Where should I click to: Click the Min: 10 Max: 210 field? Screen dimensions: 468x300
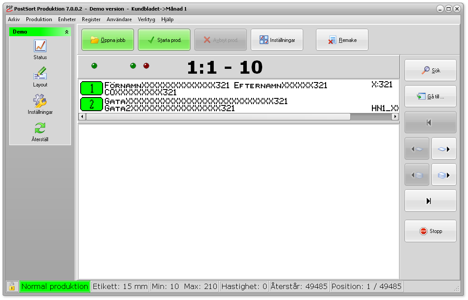click(x=185, y=287)
